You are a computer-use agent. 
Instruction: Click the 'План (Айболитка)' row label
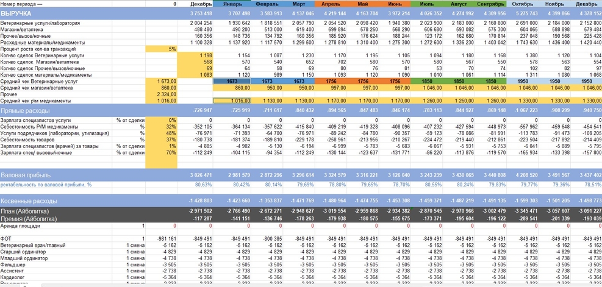point(25,211)
